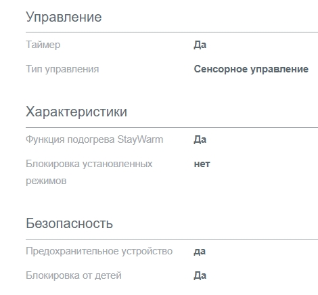The height and width of the screenshot is (295, 318).
Task: Click Да value for Блокировка от детей
Action: (200, 275)
